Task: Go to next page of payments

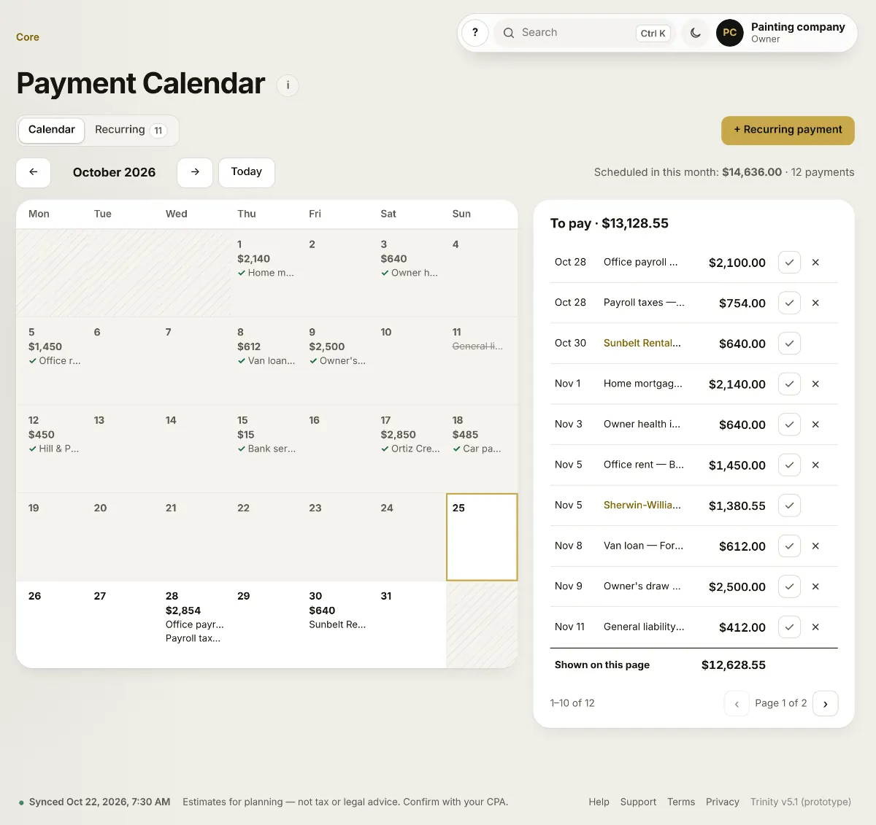Action: click(x=825, y=704)
